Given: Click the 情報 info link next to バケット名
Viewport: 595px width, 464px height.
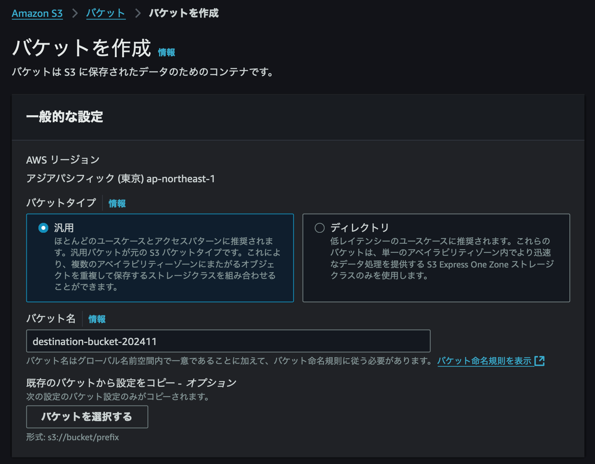Looking at the screenshot, I should pyautogui.click(x=96, y=319).
